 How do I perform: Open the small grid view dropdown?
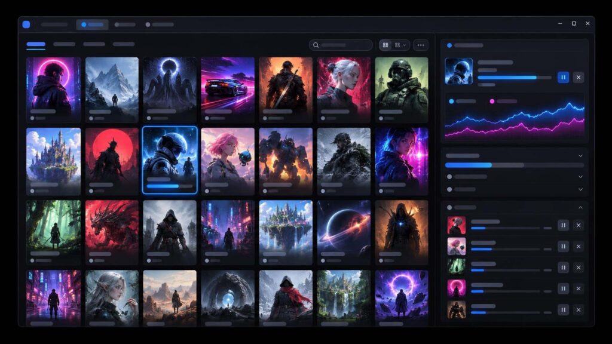400,45
